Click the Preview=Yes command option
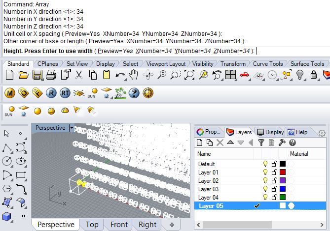330x231 pixels. coord(115,51)
